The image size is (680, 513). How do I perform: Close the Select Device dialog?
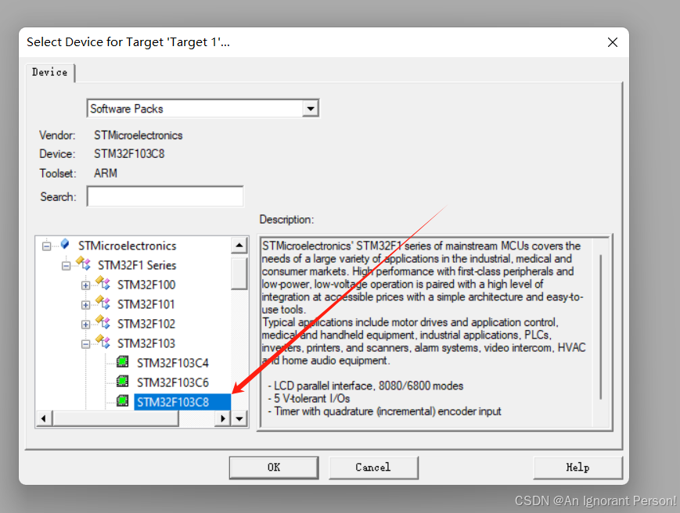[x=613, y=42]
